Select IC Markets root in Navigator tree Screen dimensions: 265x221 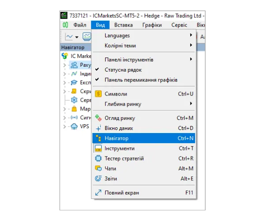tap(79, 56)
